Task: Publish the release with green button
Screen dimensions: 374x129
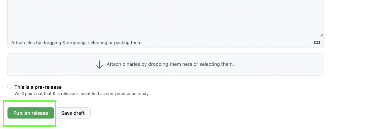Action: (x=31, y=113)
